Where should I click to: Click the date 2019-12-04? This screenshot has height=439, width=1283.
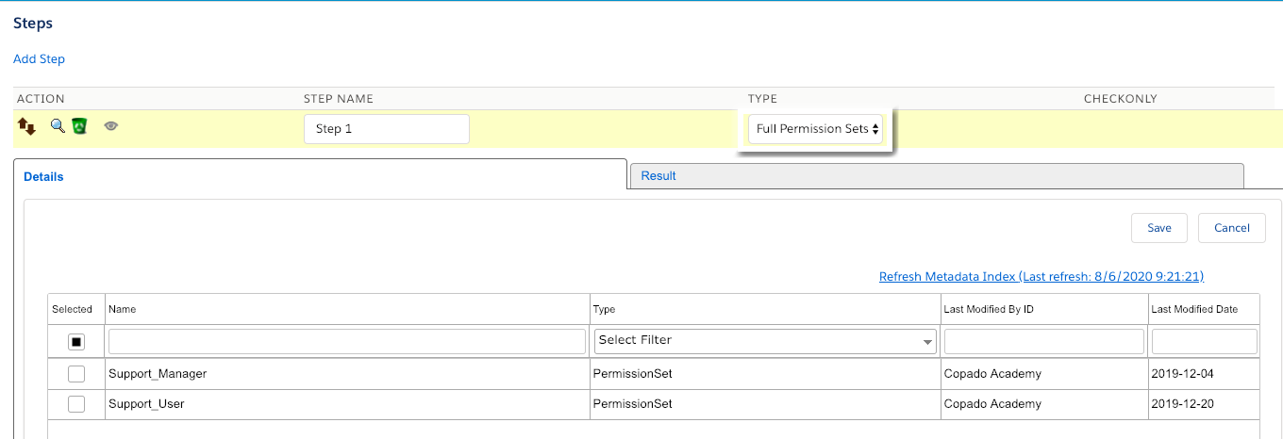coord(1183,374)
